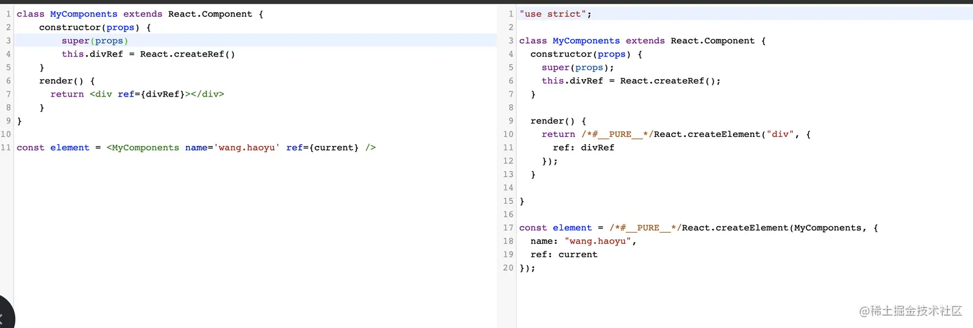Click the ref={current} attribute in source editor
This screenshot has height=328, width=973.
(x=322, y=147)
